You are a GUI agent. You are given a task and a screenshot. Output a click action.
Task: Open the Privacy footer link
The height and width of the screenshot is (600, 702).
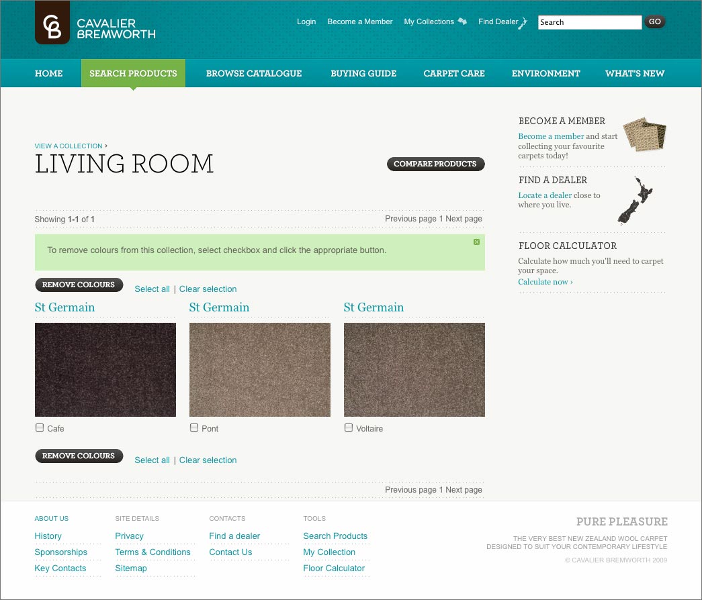coord(130,536)
